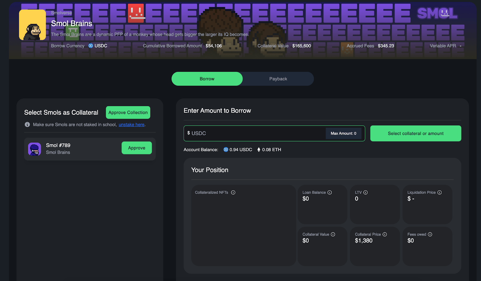The height and width of the screenshot is (281, 481).
Task: Switch to the Borrow tab
Action: [207, 79]
